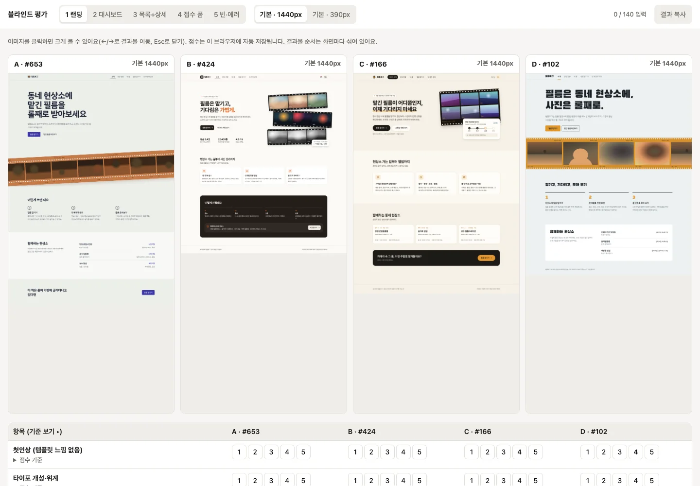The width and height of the screenshot is (700, 486).
Task: Give D · #102 a 첫인상 score of 3
Action: tap(620, 452)
